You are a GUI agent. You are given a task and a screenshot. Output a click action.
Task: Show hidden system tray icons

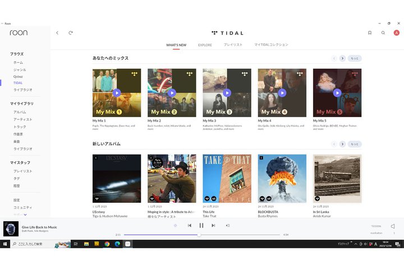tap(356, 244)
